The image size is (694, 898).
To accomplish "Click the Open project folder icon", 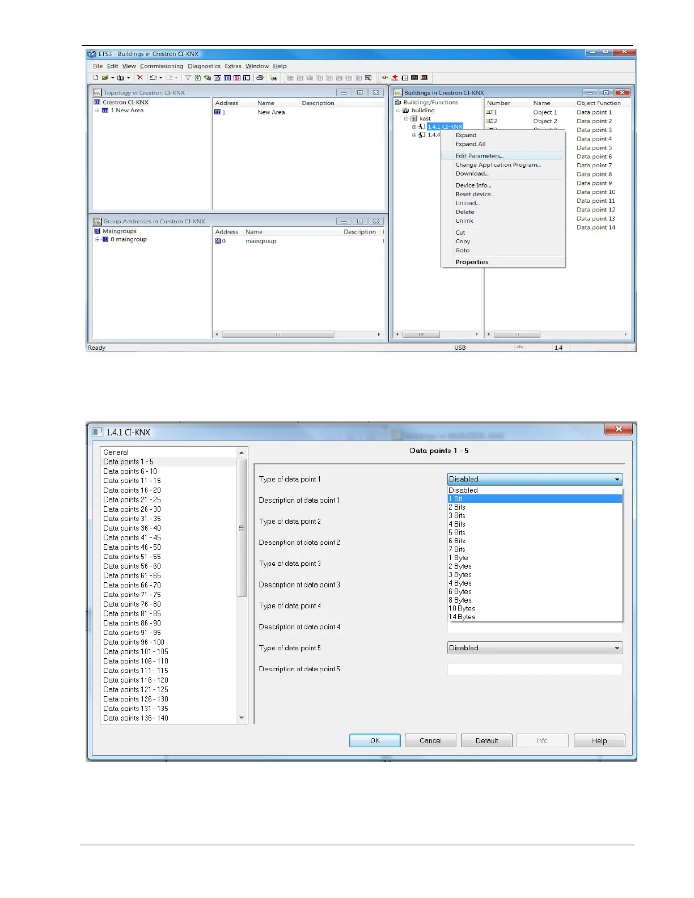I will coord(105,78).
